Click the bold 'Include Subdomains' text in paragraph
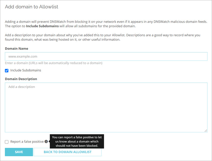This screenshot has width=212, height=161. (x=42, y=26)
